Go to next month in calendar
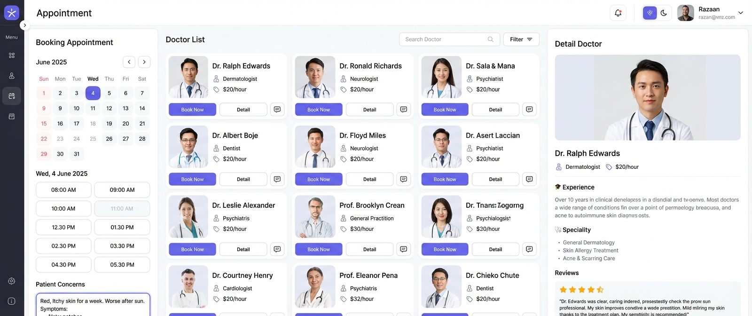752x316 pixels. click(x=144, y=62)
